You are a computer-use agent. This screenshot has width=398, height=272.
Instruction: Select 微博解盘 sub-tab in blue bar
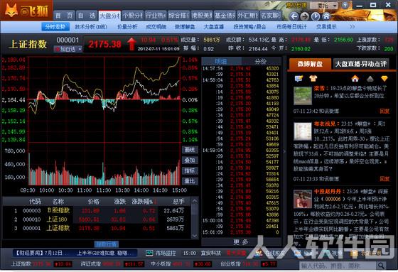(185, 27)
